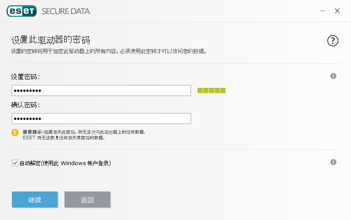The image size is (351, 220).
Task: Uncheck 自动解密 (使用此 Windows 帐户登录) checkbox
Action: (15, 163)
